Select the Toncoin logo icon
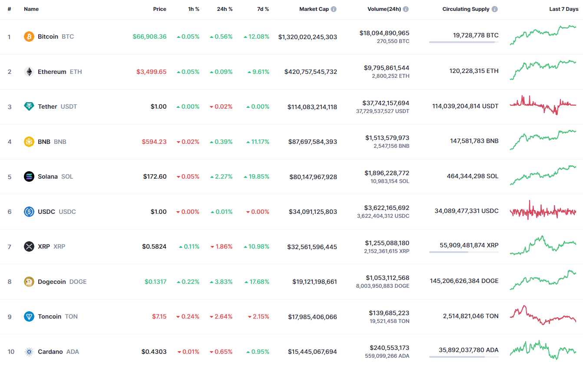Screen dimensions: 583x366 tap(29, 316)
